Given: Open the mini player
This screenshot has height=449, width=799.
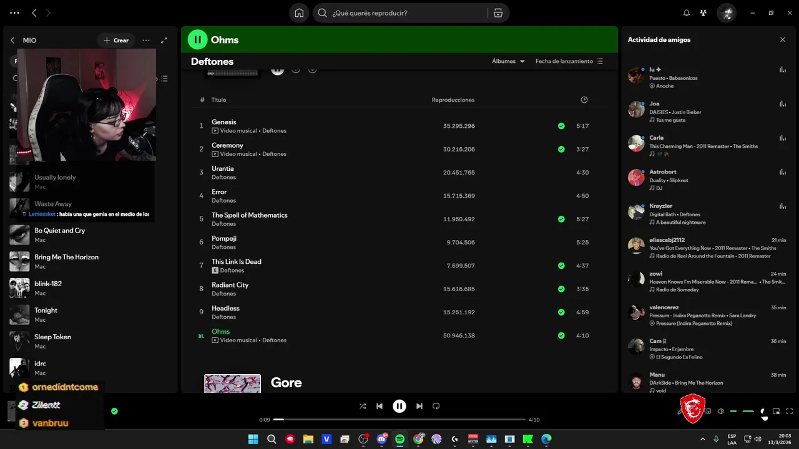Looking at the screenshot, I should tap(777, 411).
